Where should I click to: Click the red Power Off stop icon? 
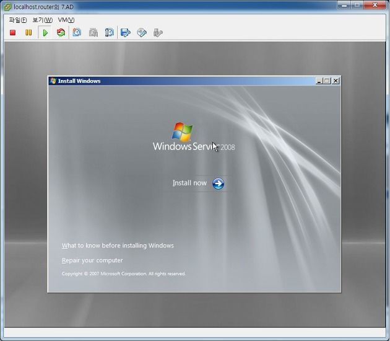click(12, 33)
